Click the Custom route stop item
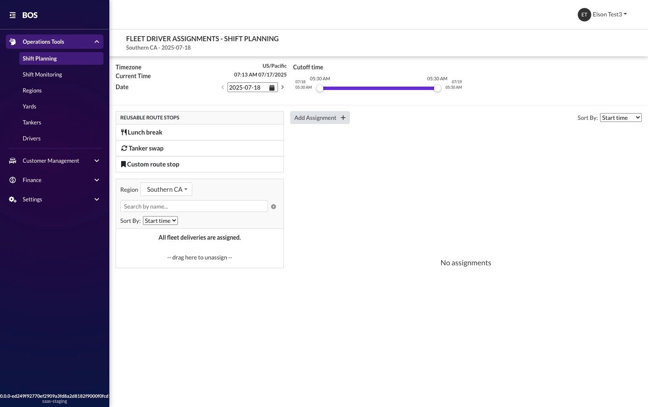 pos(200,164)
